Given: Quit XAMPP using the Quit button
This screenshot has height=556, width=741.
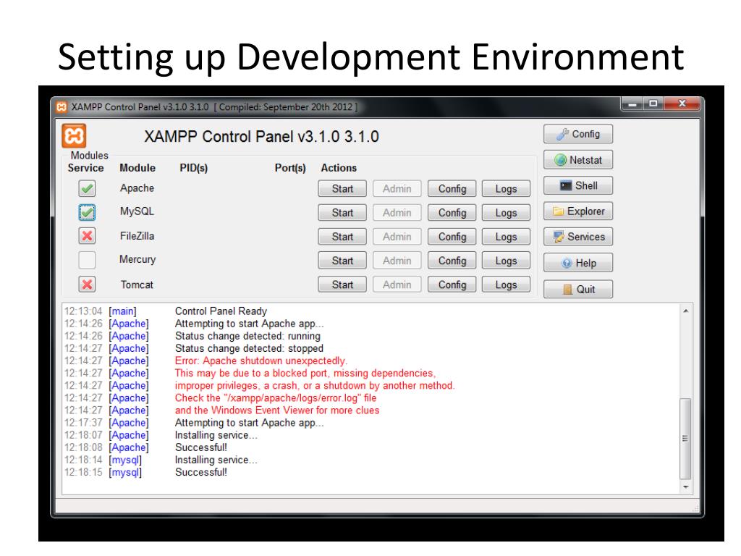Looking at the screenshot, I should (578, 289).
